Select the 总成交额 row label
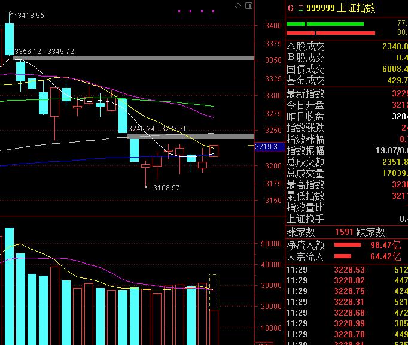 point(306,162)
